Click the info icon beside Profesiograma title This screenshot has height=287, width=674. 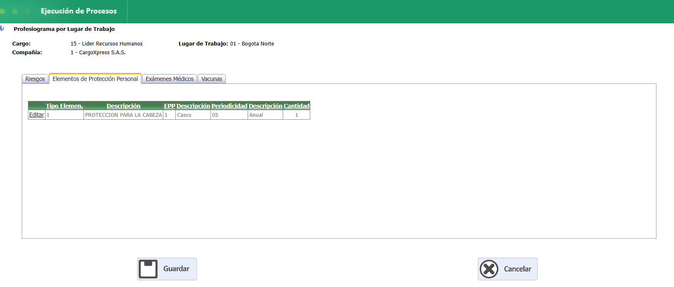click(x=2, y=28)
